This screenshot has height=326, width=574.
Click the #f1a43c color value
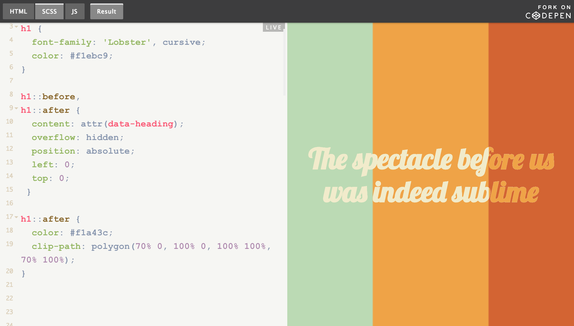point(89,233)
